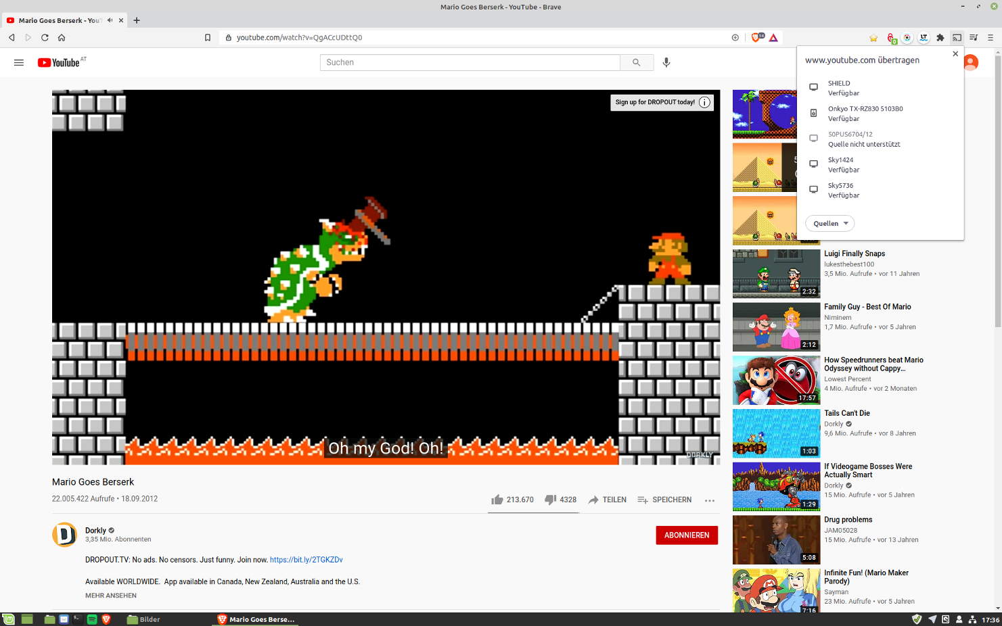Open the Luigi Finally Snaps video thumbnail
The height and width of the screenshot is (626, 1002).
coord(776,273)
